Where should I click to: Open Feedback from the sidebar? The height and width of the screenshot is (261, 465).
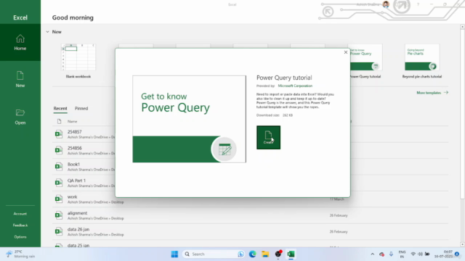(x=20, y=225)
